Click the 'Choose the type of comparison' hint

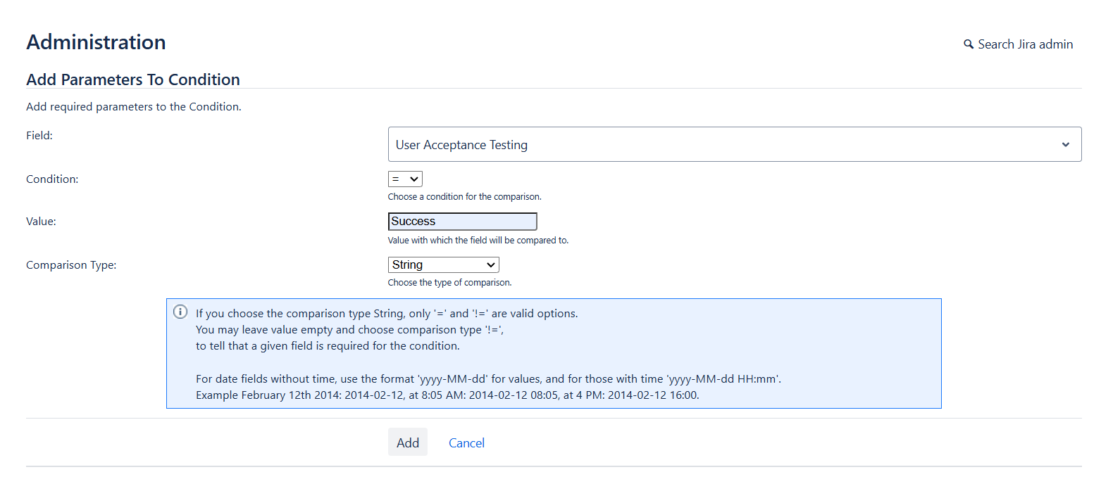449,283
